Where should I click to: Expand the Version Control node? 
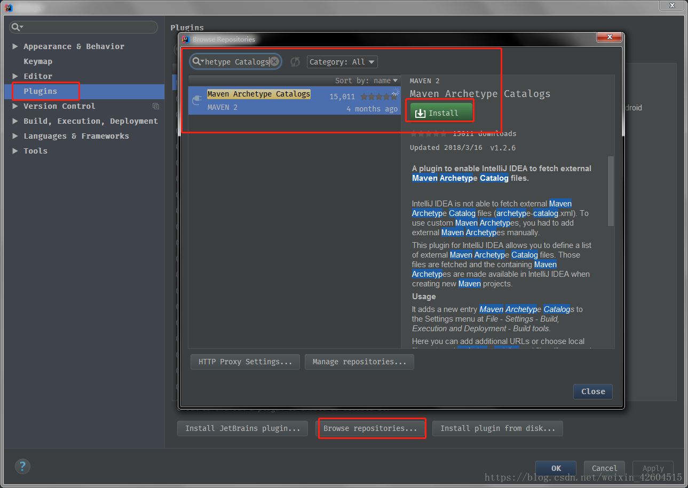[15, 106]
